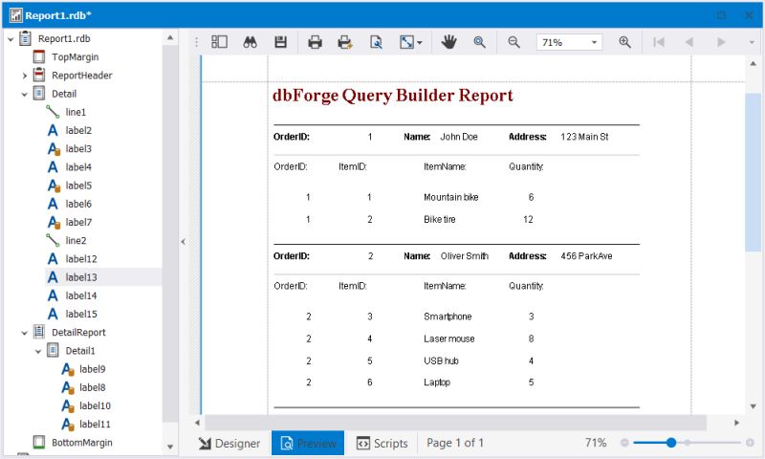
Task: Click zoom slider plus button
Action: click(750, 443)
